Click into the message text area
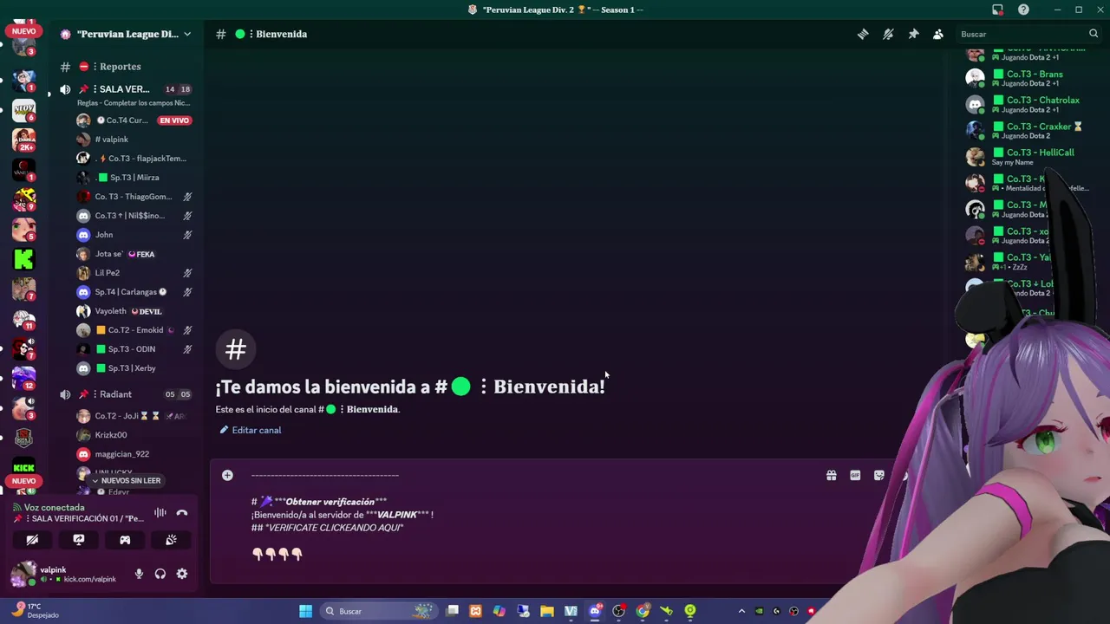Screen dimensions: 1110x624 [x=529, y=516]
